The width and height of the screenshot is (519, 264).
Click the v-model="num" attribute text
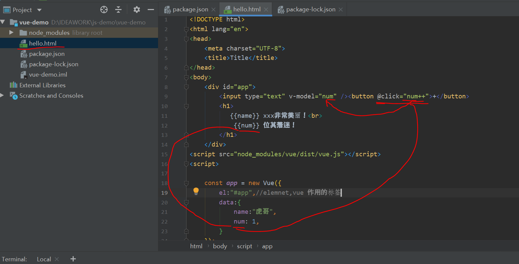click(313, 96)
